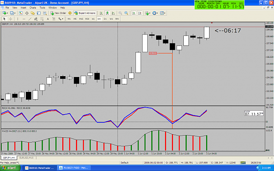This screenshot has width=274, height=171.
Task: Select the Equidistant Channel tool
Action: coord(36,19)
